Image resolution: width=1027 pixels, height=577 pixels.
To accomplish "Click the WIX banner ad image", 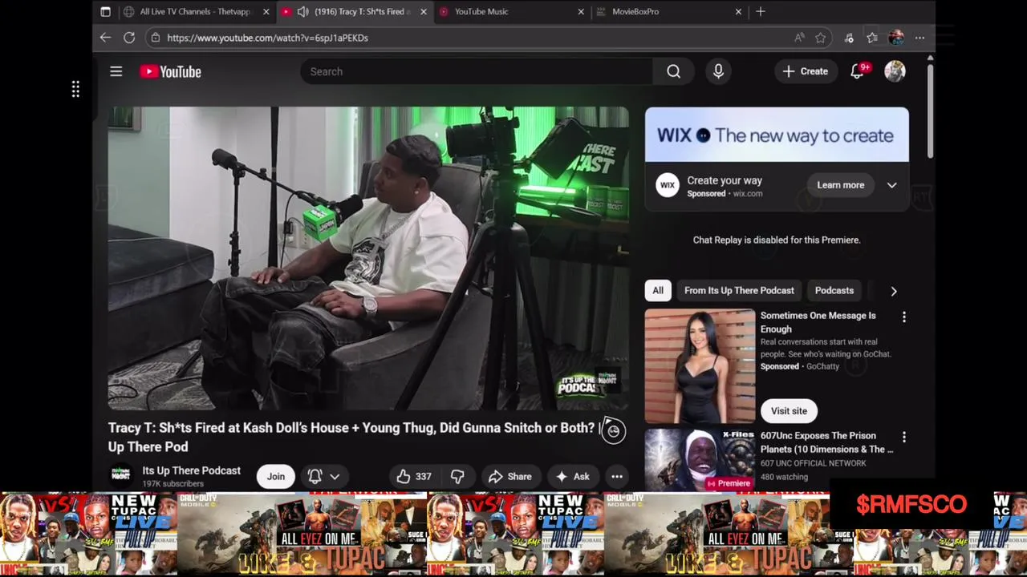I will click(x=777, y=135).
